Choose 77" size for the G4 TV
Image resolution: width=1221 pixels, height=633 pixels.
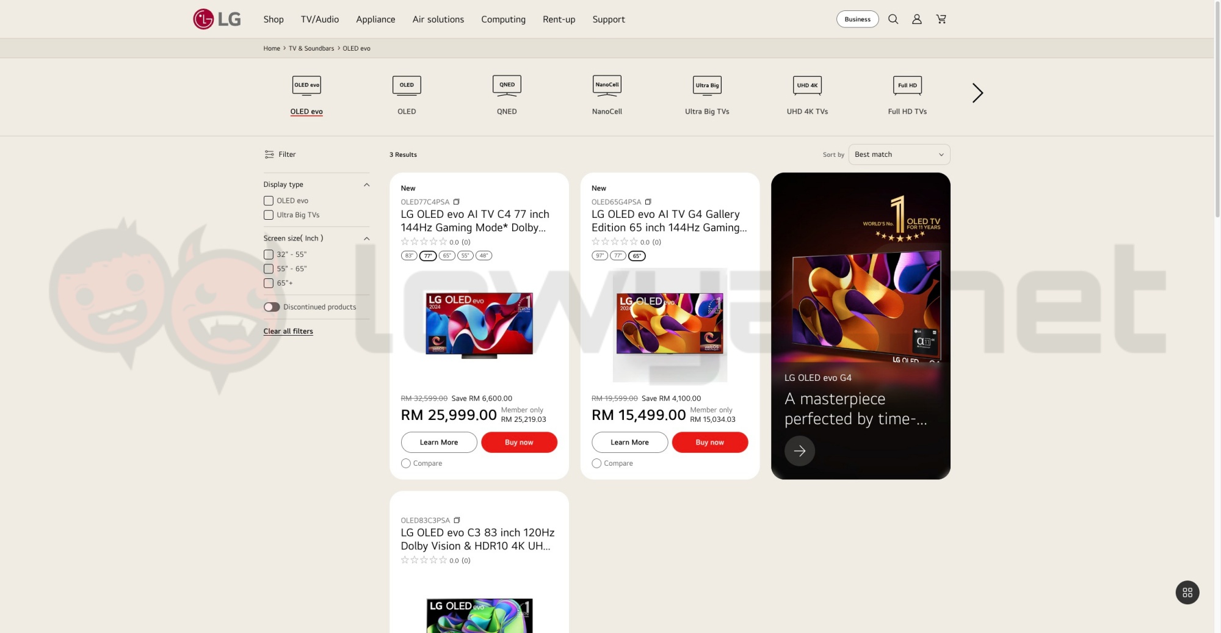618,256
